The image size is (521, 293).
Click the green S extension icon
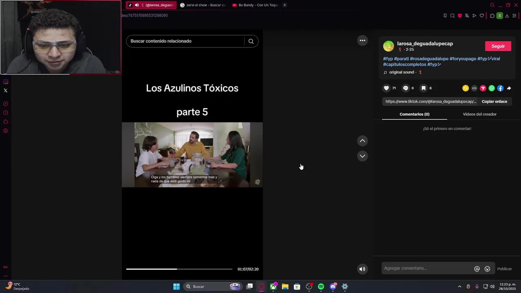pos(499,15)
